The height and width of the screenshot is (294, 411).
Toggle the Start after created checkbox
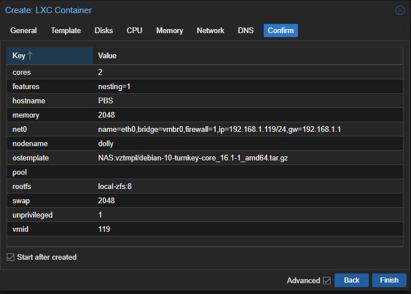click(x=10, y=257)
